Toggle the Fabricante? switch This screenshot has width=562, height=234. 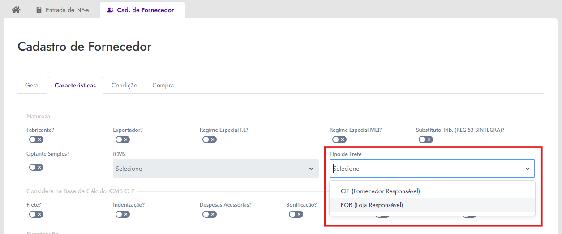point(36,139)
